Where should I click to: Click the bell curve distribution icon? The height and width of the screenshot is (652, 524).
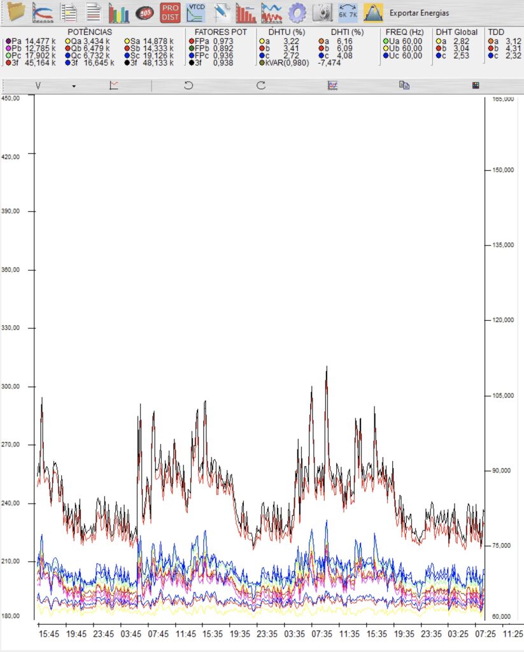[x=373, y=12]
